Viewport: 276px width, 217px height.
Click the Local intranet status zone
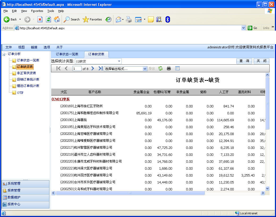[x=247, y=213]
